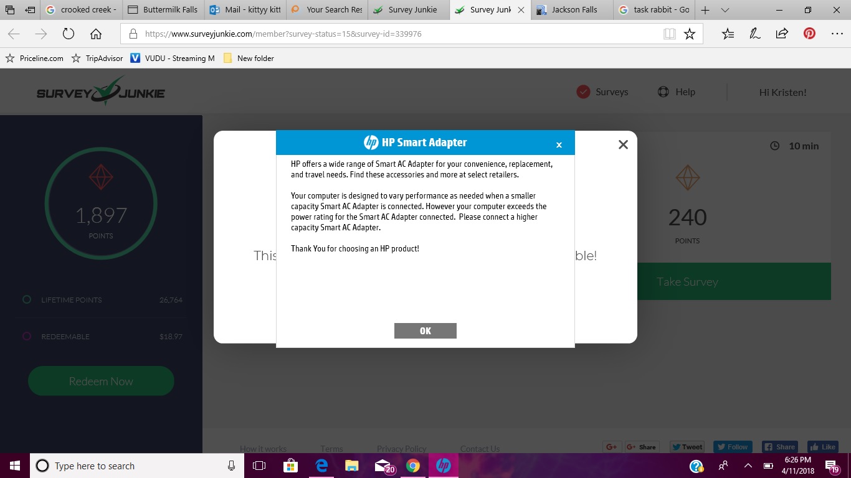Click the red Surveys checkmark icon
This screenshot has width=851, height=478.
[x=583, y=92]
